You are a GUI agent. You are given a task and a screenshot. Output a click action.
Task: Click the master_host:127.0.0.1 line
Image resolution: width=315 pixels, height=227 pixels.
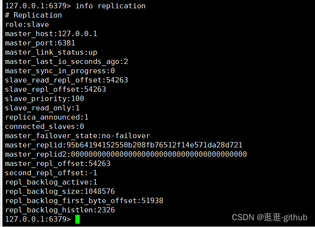tap(51, 34)
